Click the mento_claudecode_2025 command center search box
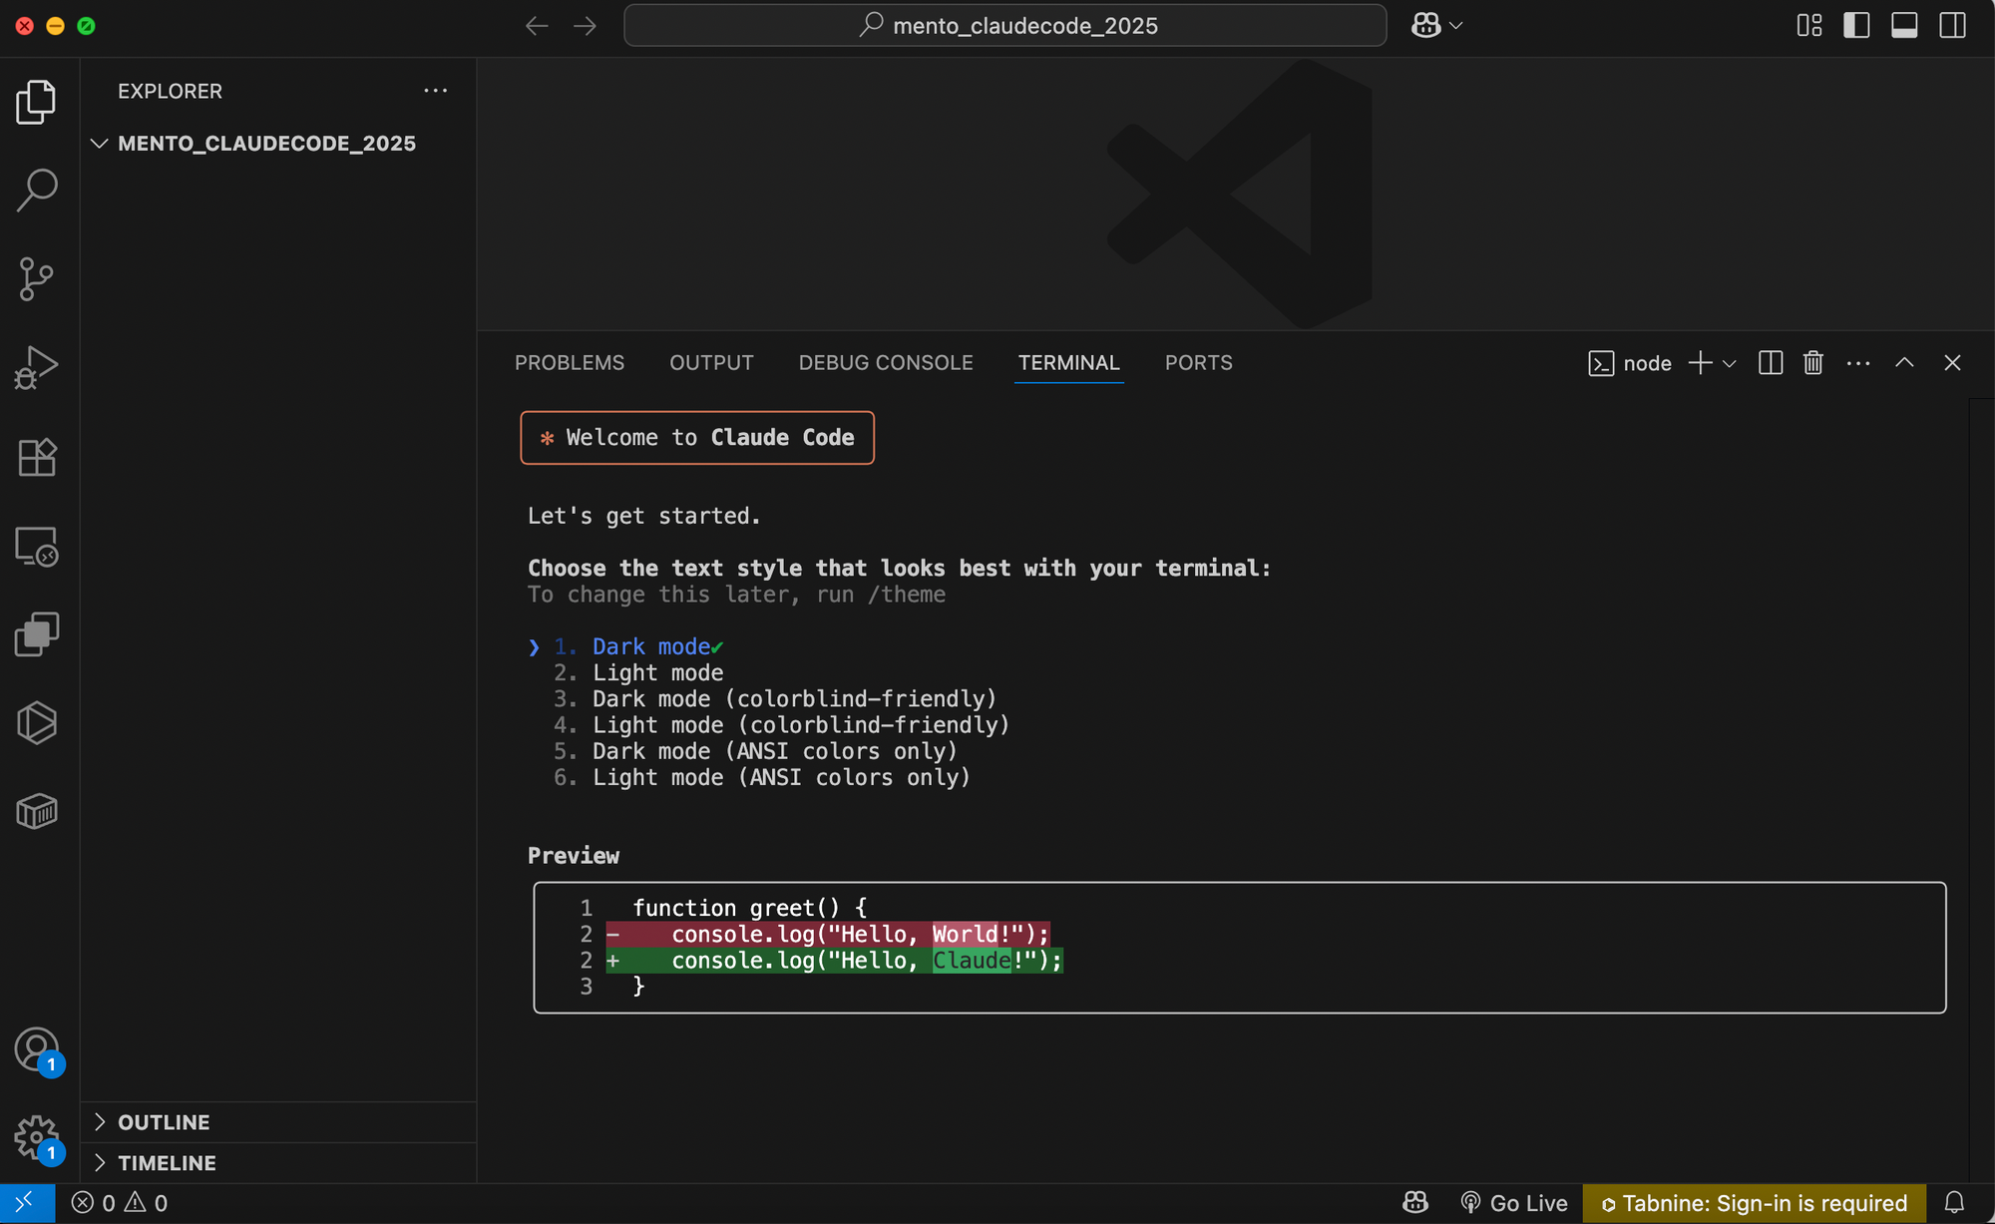 [1005, 26]
